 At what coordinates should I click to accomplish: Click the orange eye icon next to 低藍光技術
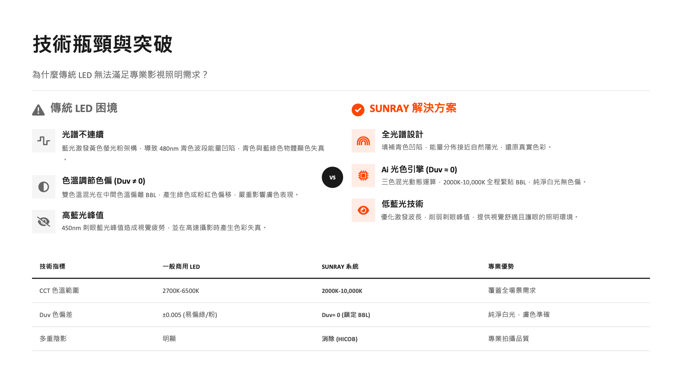pyautogui.click(x=363, y=210)
